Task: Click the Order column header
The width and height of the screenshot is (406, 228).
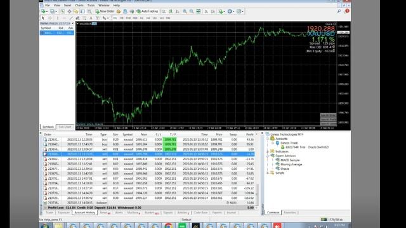Action: (48, 134)
